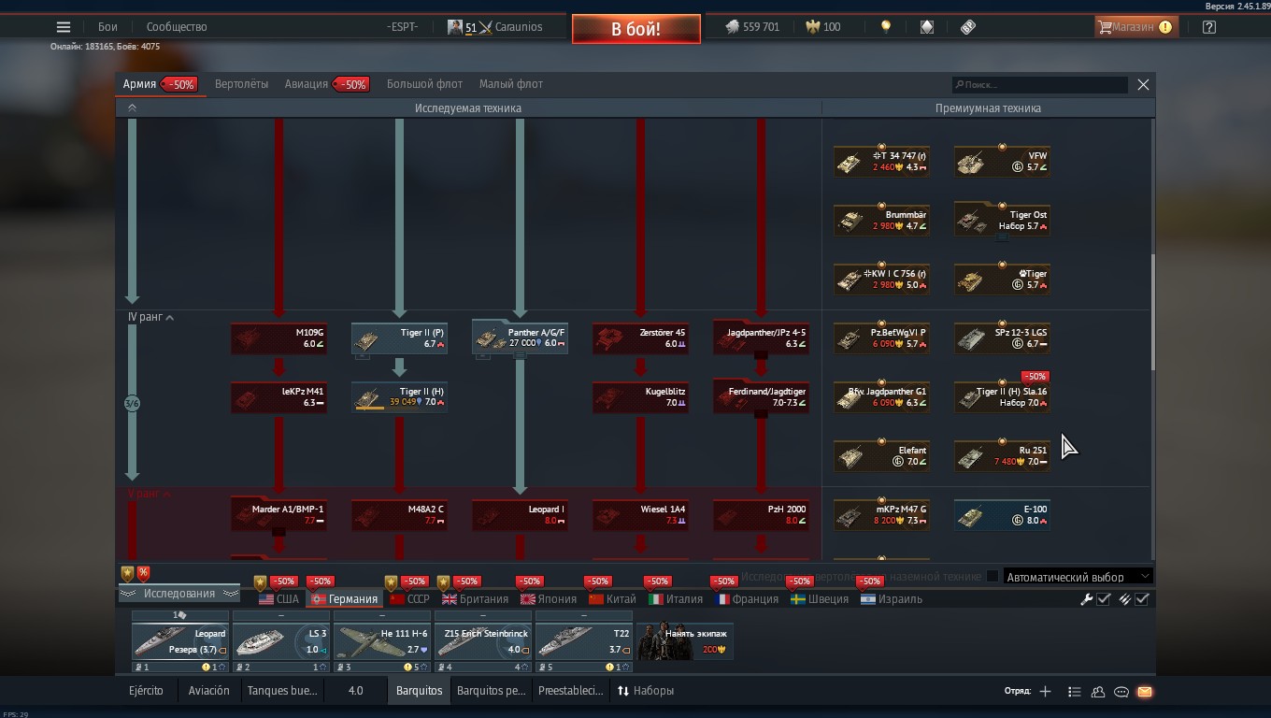
Task: Select the VFW premium vehicle card
Action: [1002, 162]
